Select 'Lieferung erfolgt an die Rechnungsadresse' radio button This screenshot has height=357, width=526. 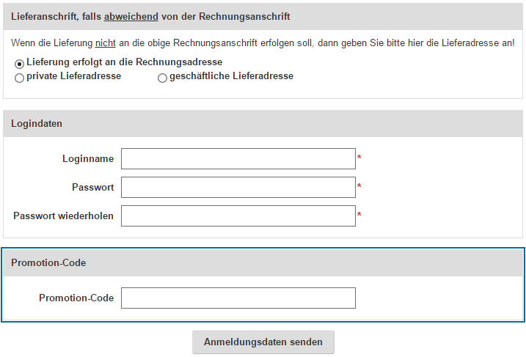[x=20, y=64]
